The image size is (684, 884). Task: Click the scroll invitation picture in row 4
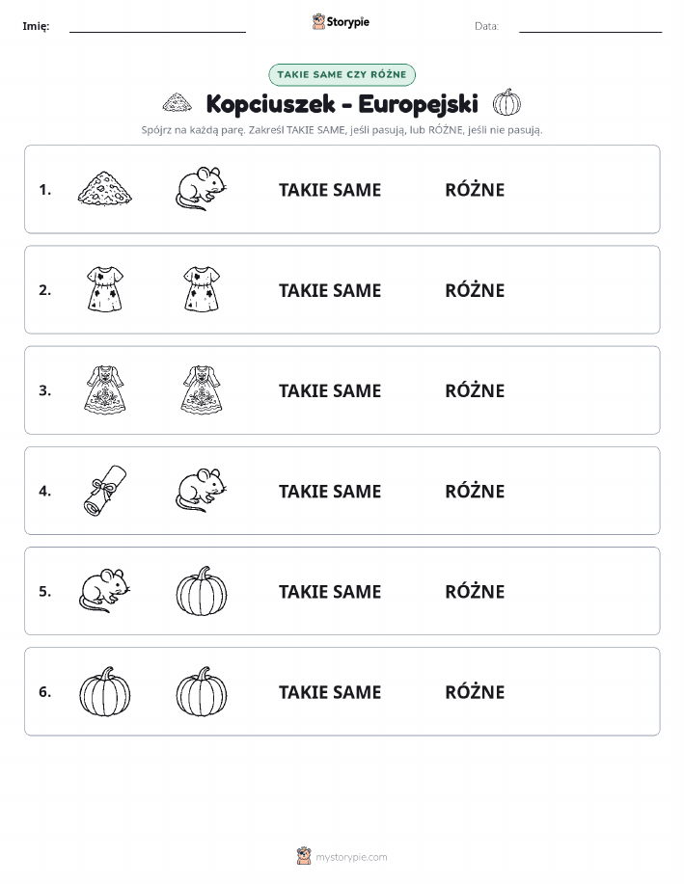(x=105, y=491)
